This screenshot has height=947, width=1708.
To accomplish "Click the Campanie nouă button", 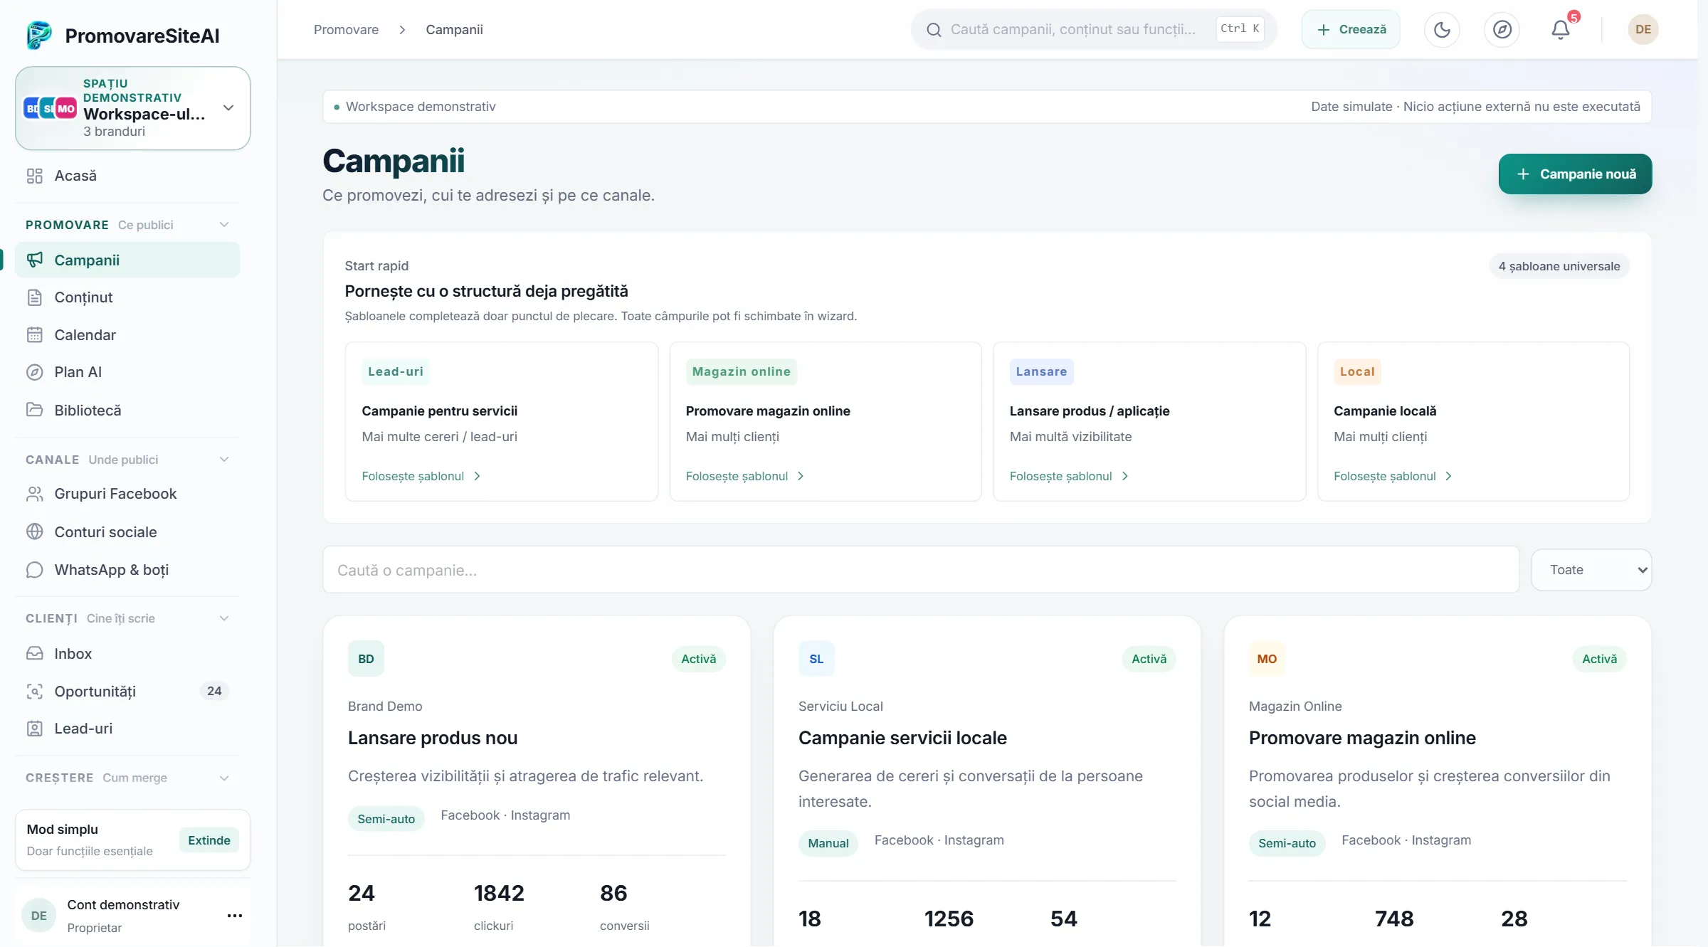I will 1575,174.
